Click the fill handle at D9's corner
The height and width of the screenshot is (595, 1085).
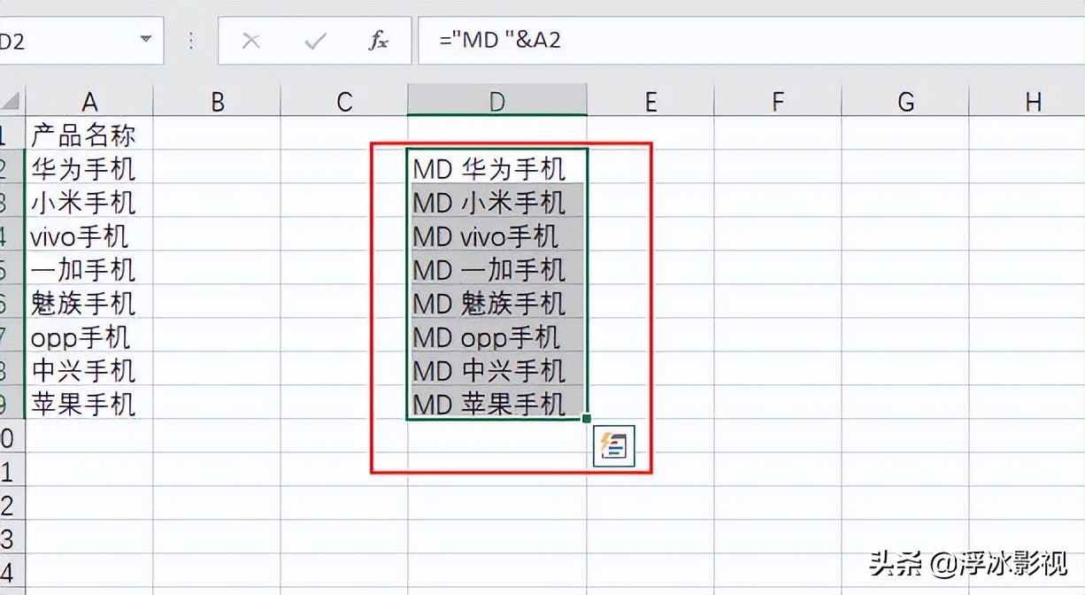coord(585,418)
